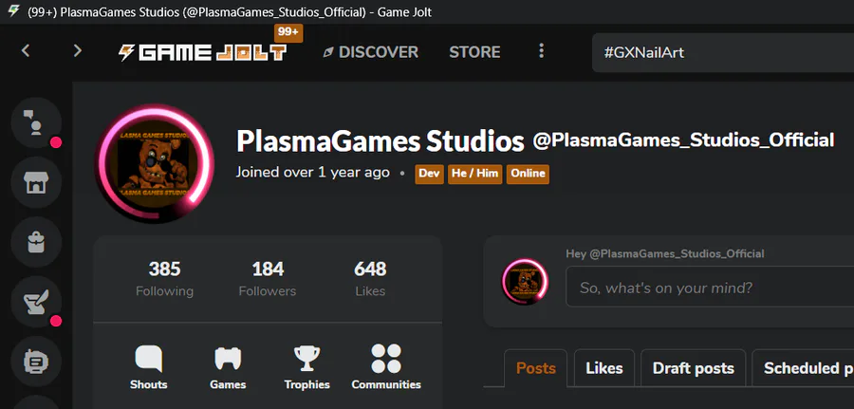Open the shop storefront sidebar icon
Viewport: 854px width, 409px height.
click(x=36, y=183)
